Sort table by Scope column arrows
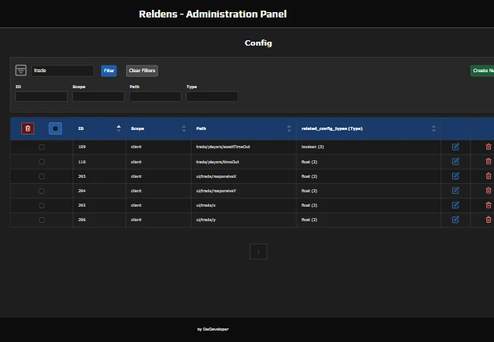494x342 pixels. (184, 128)
